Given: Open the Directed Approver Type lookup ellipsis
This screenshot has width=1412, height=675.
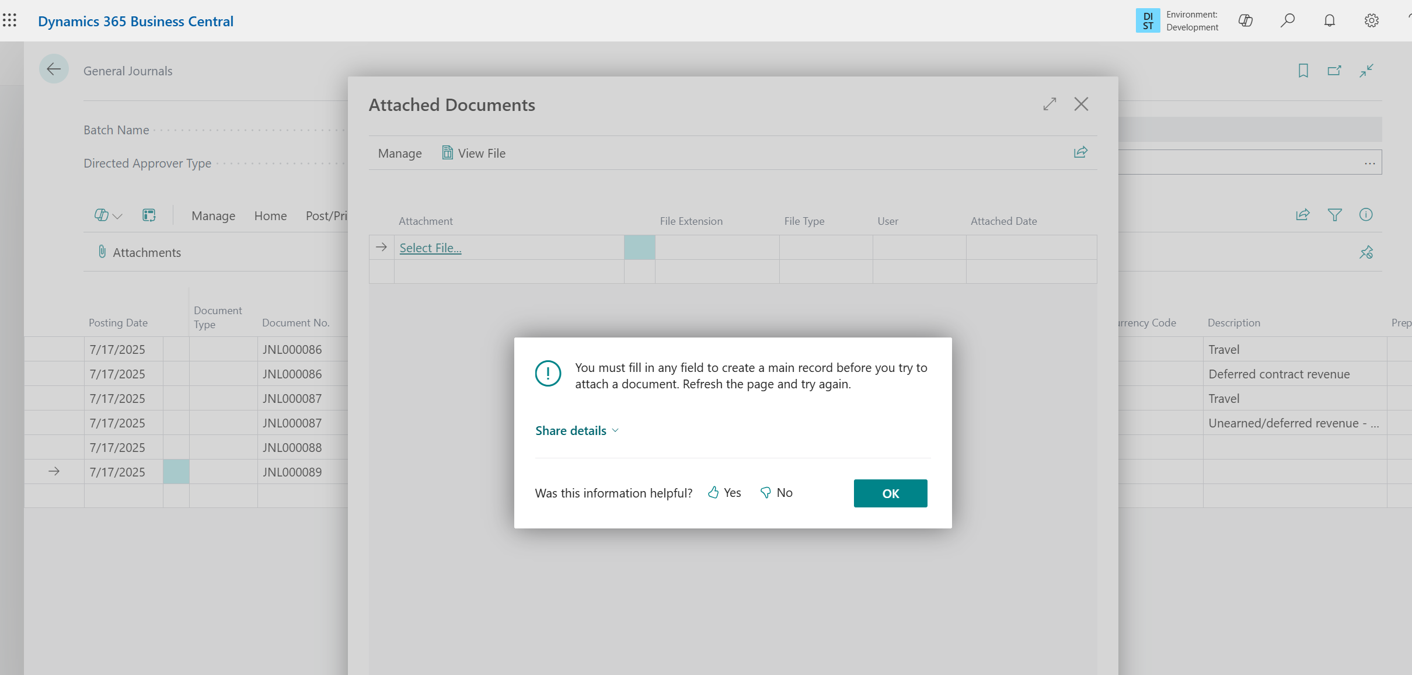Looking at the screenshot, I should (1369, 163).
